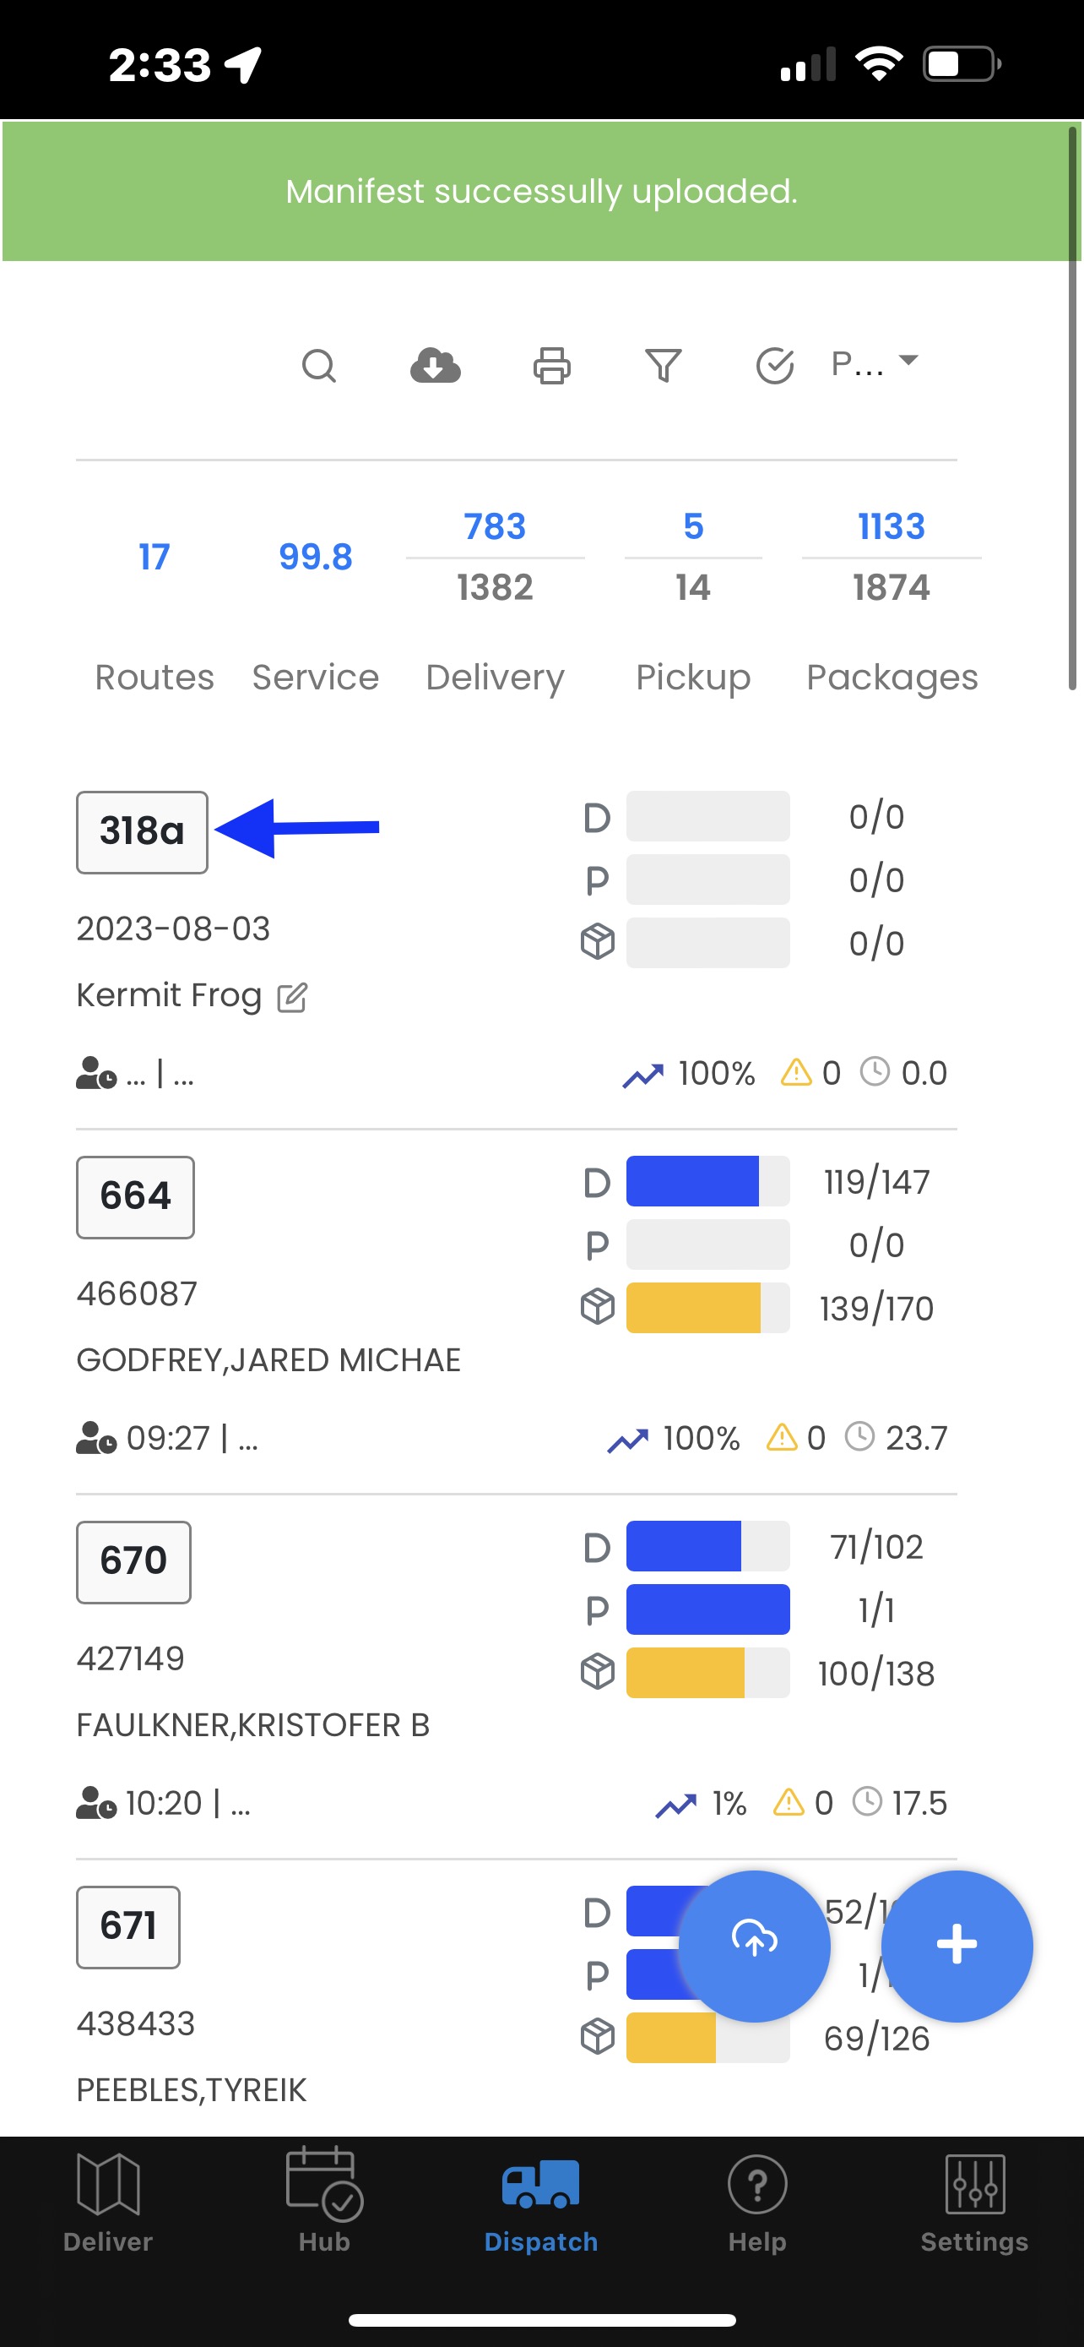Open the filter funnel icon
This screenshot has height=2347, width=1084.
pyautogui.click(x=664, y=365)
